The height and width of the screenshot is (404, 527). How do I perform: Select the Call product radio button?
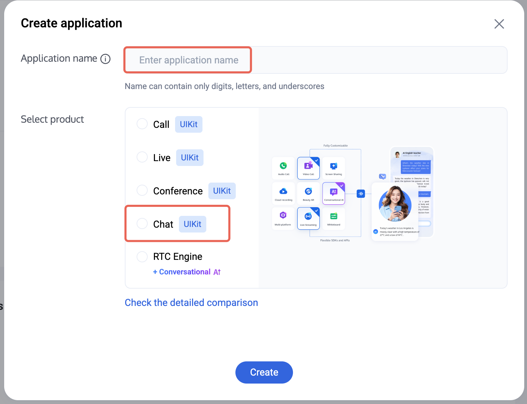[142, 124]
